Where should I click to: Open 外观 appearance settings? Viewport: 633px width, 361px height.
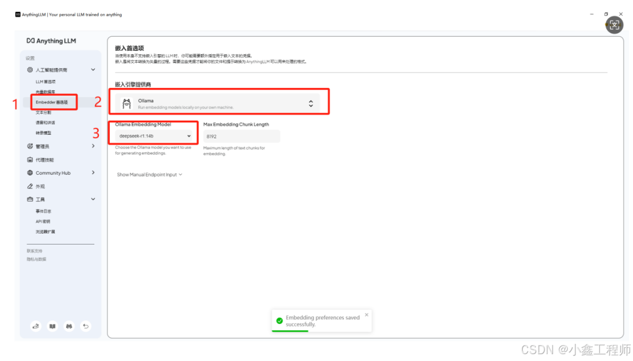(x=40, y=187)
